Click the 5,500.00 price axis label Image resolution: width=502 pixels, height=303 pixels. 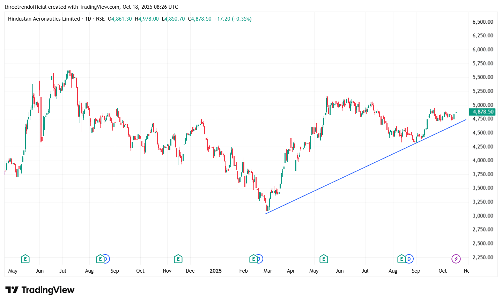click(483, 77)
